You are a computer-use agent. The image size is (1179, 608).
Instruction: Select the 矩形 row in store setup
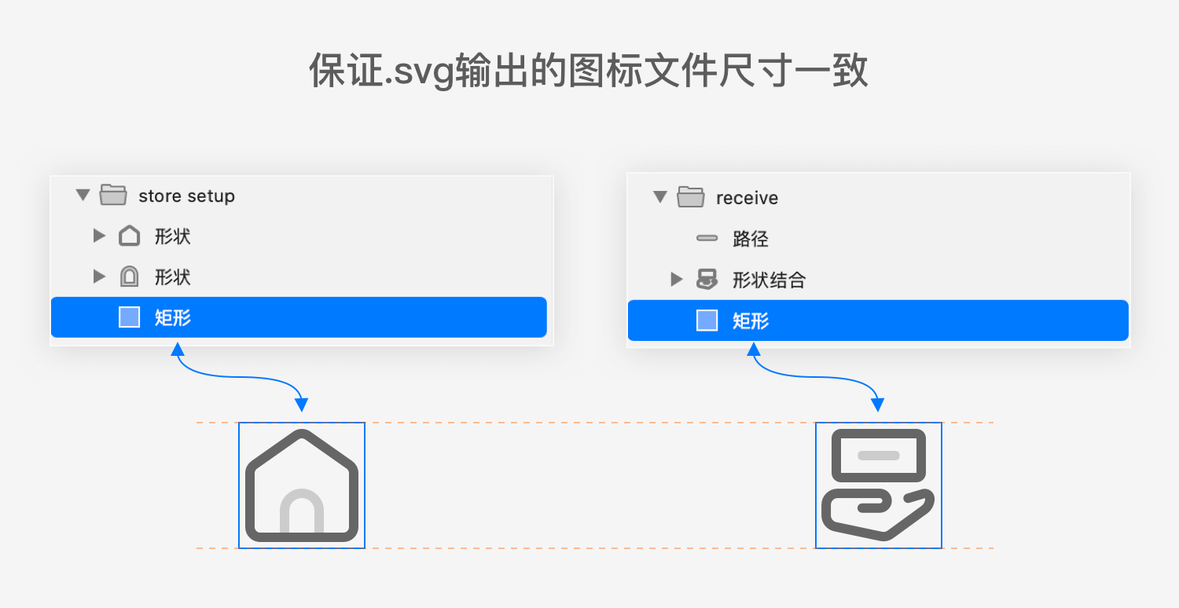(x=299, y=317)
